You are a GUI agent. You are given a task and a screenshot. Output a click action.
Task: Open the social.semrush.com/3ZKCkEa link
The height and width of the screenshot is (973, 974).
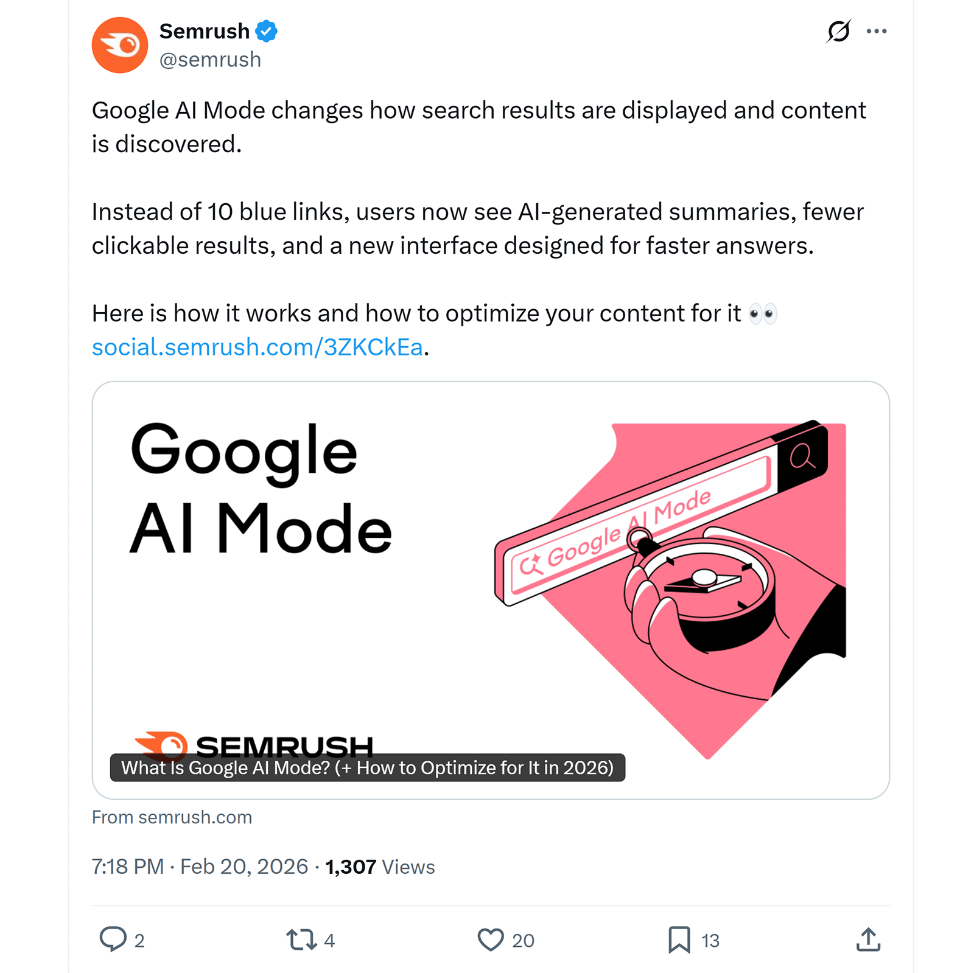[257, 346]
